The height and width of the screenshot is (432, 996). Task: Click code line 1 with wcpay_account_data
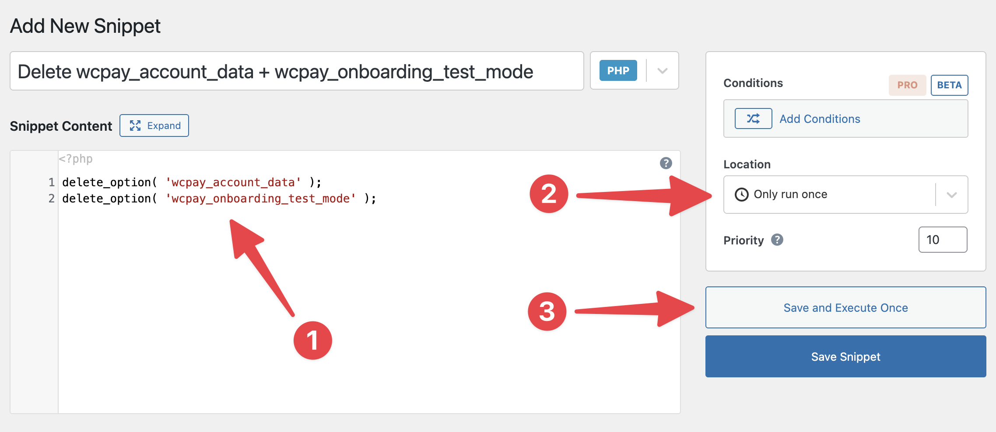pos(192,182)
